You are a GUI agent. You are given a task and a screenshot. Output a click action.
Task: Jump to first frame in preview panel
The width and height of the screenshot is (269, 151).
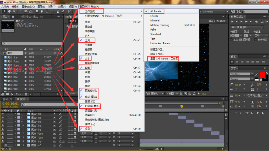pos(232,21)
